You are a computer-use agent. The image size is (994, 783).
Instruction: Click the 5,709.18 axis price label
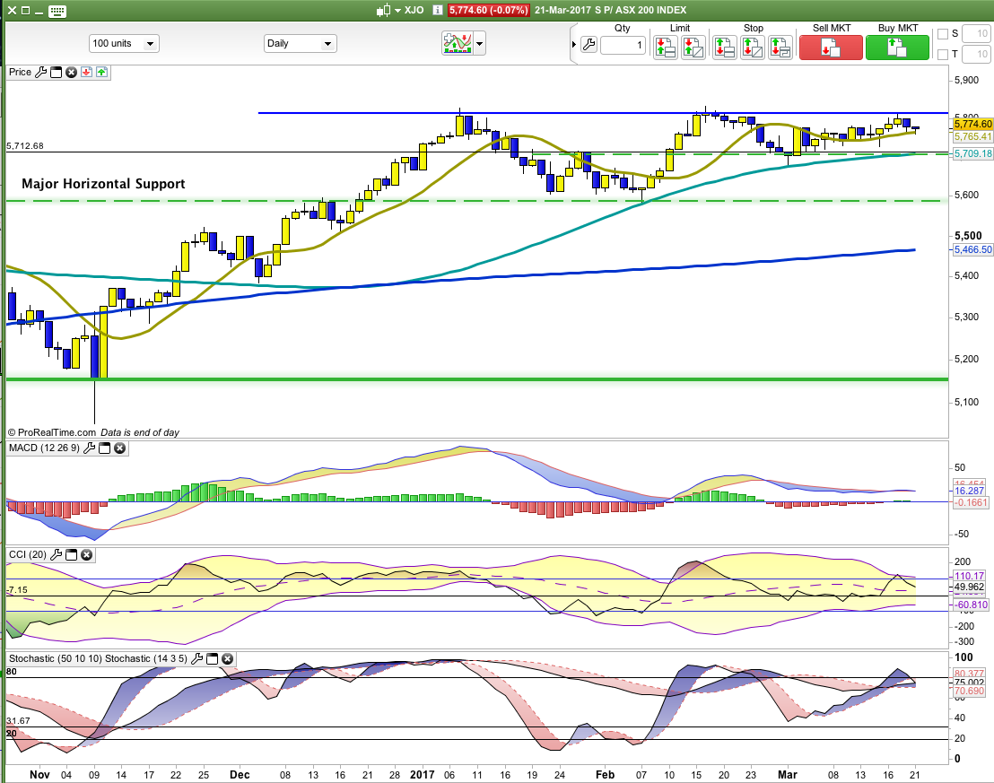(x=973, y=153)
